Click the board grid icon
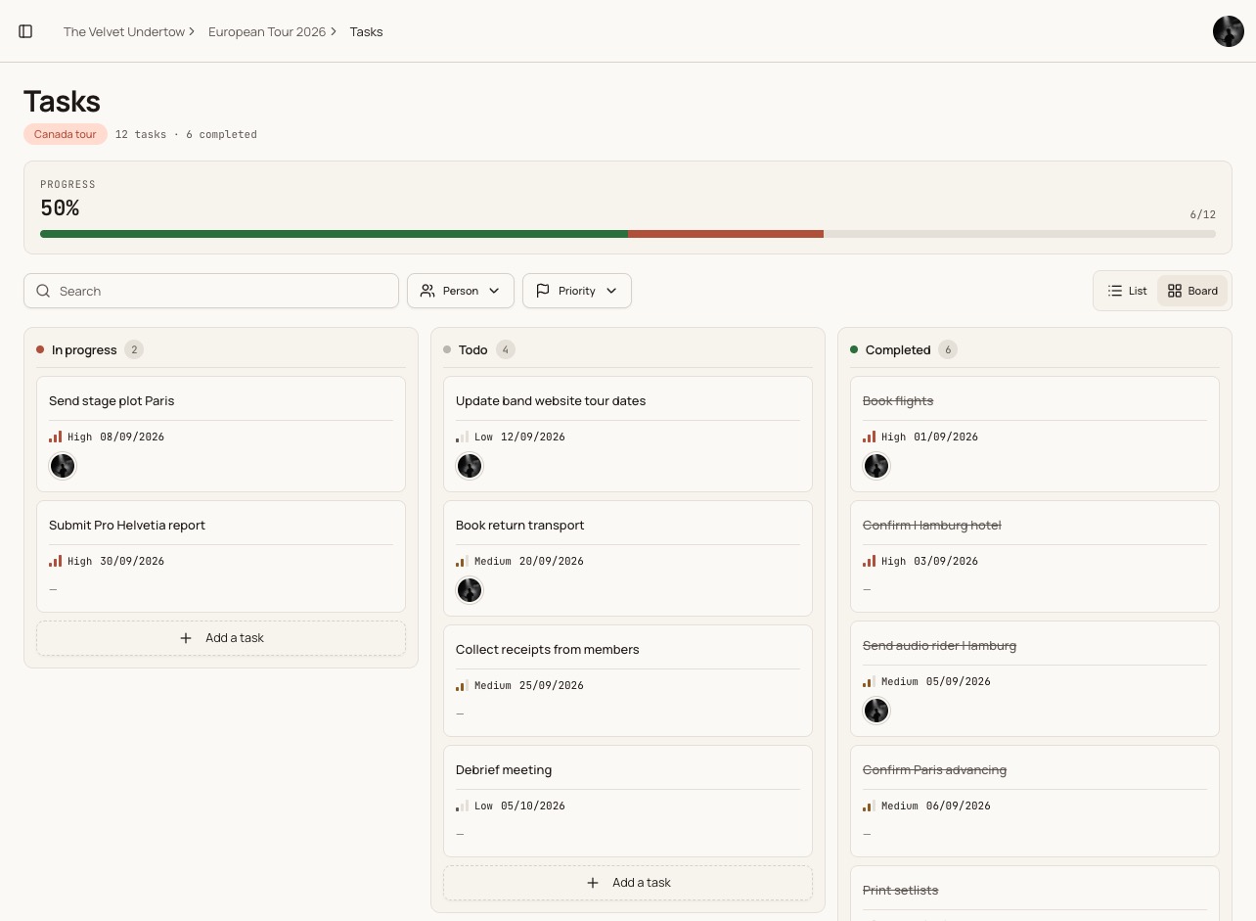The width and height of the screenshot is (1256, 921). [1175, 291]
